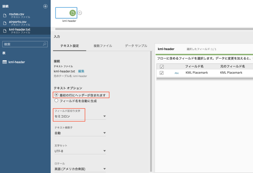Add a flow step with the plus next to kml-header
The width and height of the screenshot is (253, 173).
point(79,12)
